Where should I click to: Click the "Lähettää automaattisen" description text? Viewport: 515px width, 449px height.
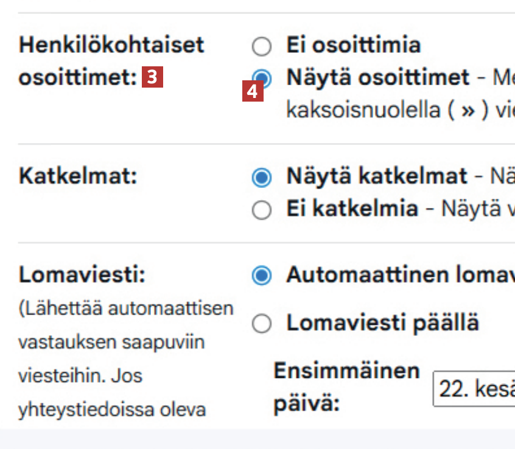coord(126,308)
